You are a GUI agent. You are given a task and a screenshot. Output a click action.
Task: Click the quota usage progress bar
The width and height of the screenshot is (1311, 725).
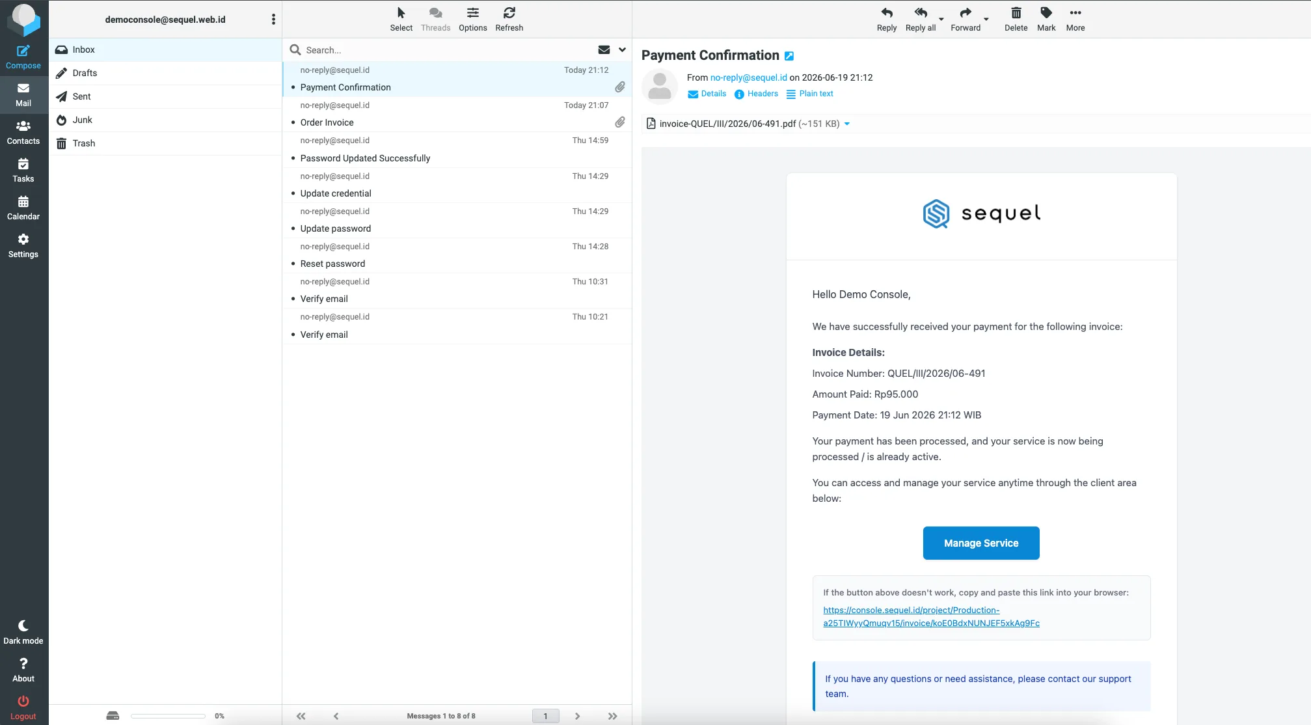point(168,716)
